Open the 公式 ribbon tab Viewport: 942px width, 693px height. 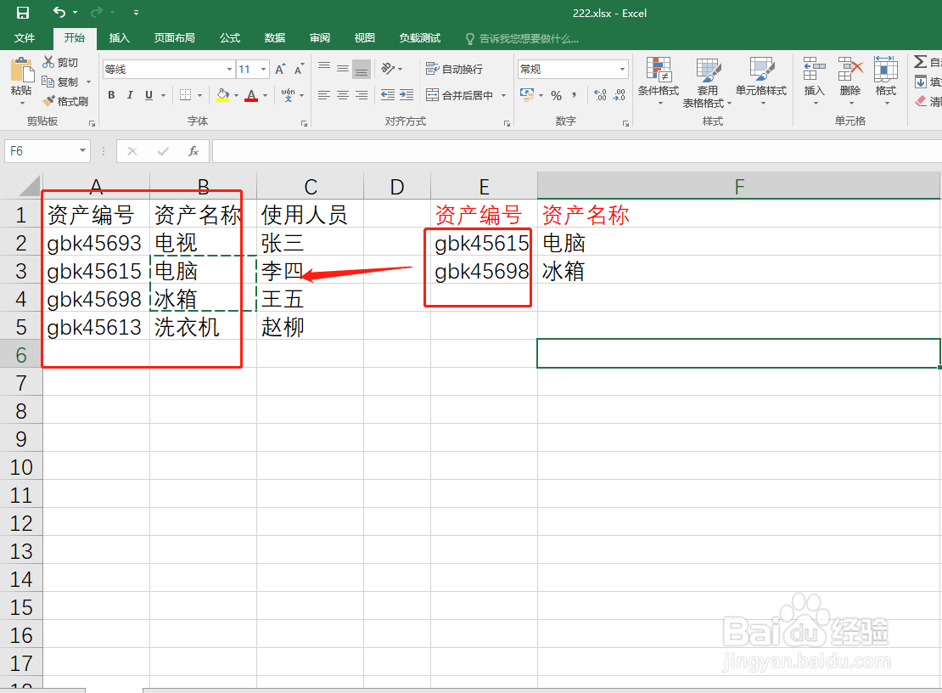229,37
